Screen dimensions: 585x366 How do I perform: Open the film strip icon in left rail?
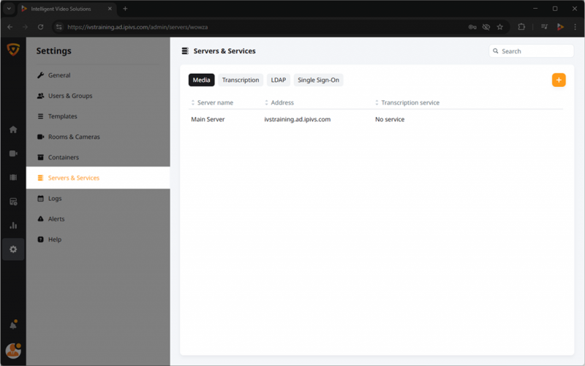[x=13, y=178]
